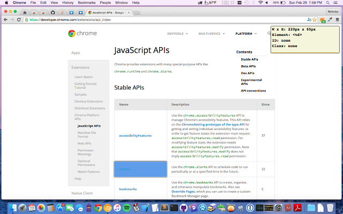Open the Bookmarks menu in the menu bar
The image size is (343, 214).
pos(86,3)
